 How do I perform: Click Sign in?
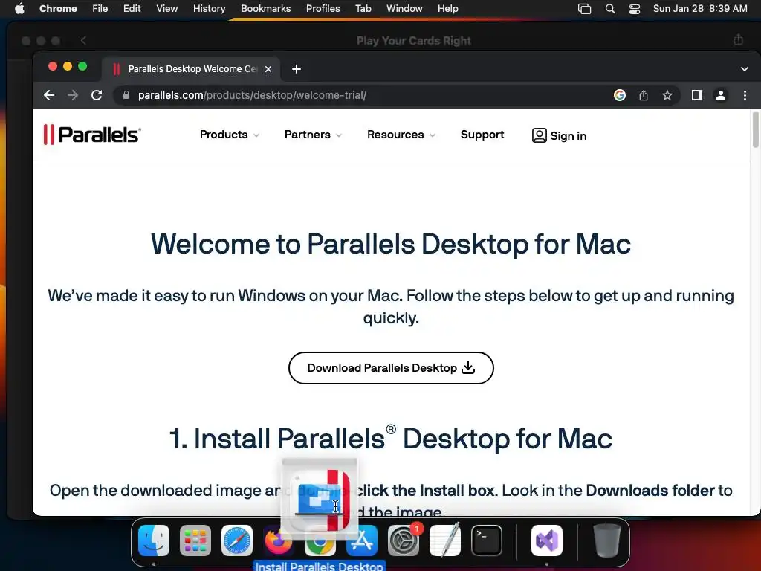[559, 135]
